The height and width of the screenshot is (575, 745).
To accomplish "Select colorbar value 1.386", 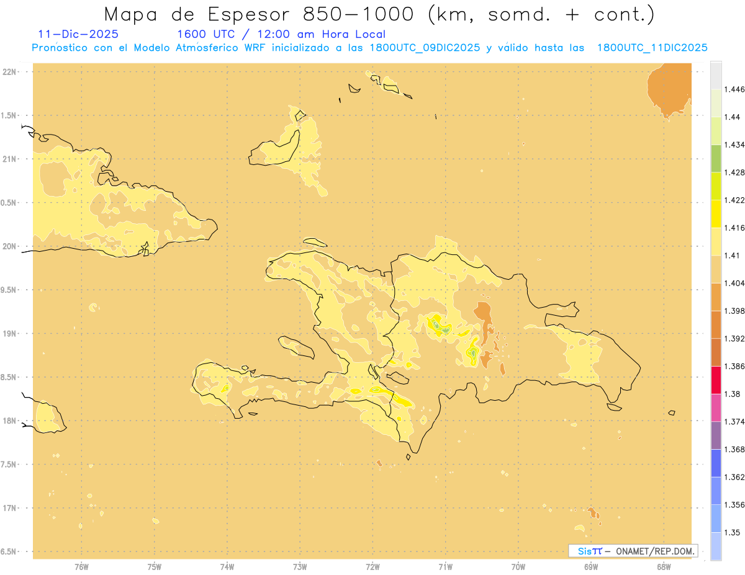I will 734,367.
